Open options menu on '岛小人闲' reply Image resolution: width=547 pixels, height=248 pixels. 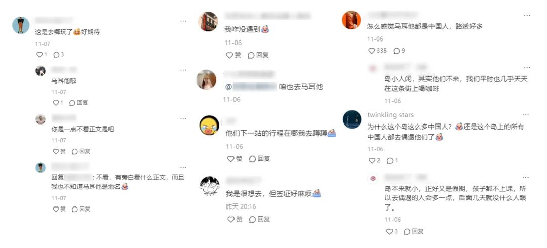click(526, 68)
